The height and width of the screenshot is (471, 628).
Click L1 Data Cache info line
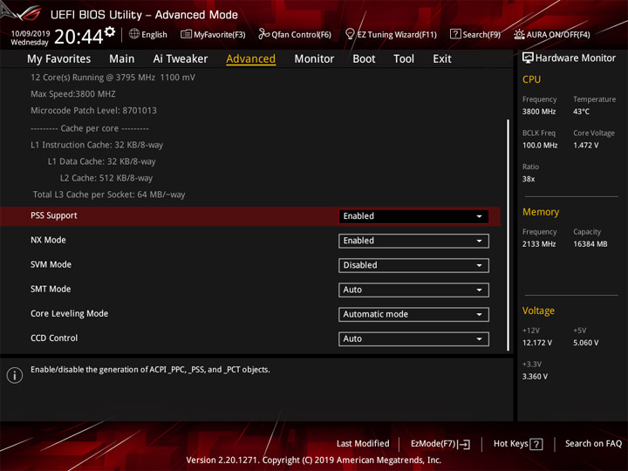[102, 161]
